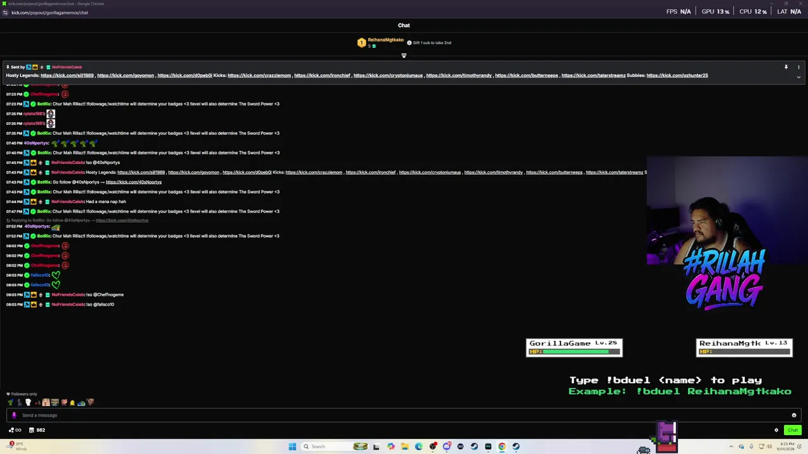Open the weather widget showing 21°C Windy

16,446
